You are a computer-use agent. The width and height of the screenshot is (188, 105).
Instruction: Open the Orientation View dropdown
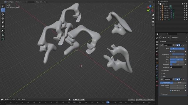click(x=30, y=2)
